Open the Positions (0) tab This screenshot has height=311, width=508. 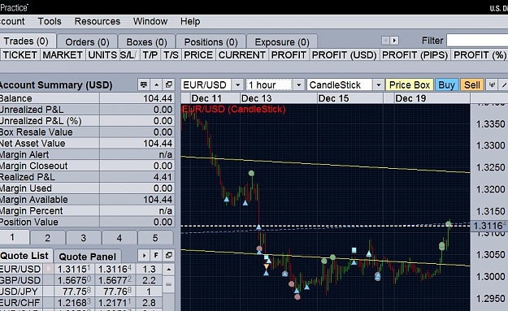[211, 42]
